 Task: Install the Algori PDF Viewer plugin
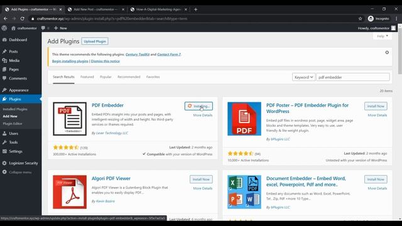[x=201, y=180]
